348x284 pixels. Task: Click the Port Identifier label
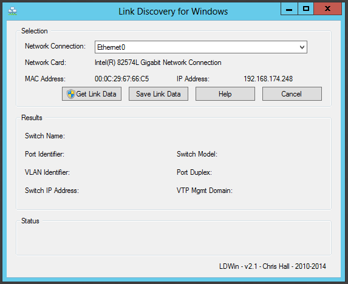click(44, 154)
